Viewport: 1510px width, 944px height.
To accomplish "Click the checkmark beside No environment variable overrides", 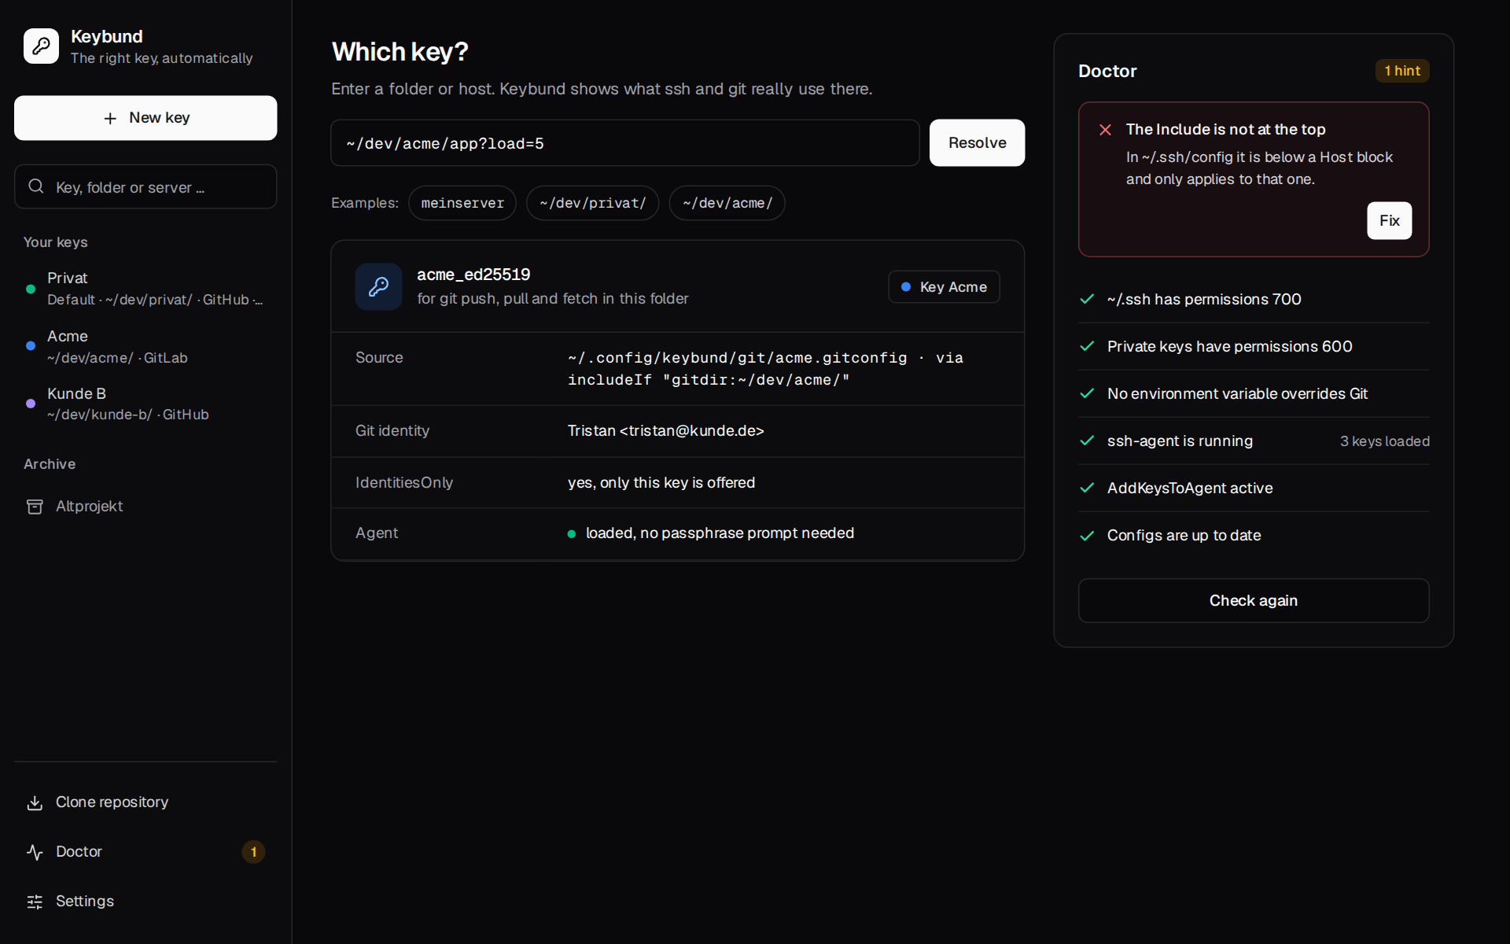I will [1088, 393].
